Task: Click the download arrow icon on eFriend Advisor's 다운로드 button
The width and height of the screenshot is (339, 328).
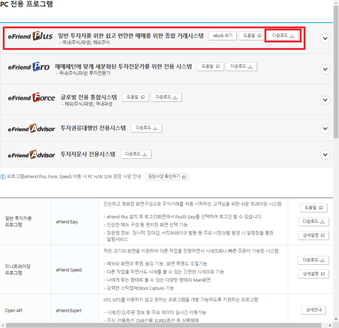Action: [x=156, y=128]
